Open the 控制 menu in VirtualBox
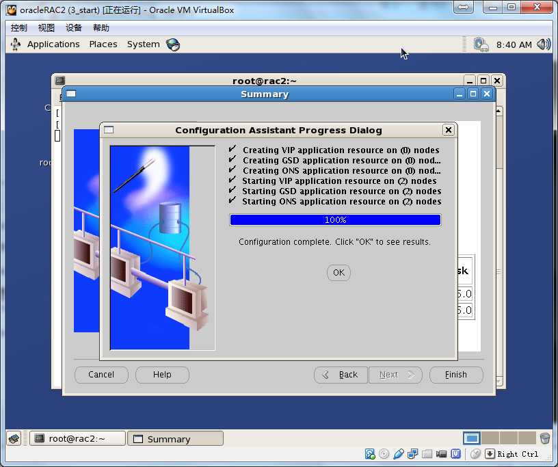Image resolution: width=558 pixels, height=467 pixels. [x=19, y=28]
